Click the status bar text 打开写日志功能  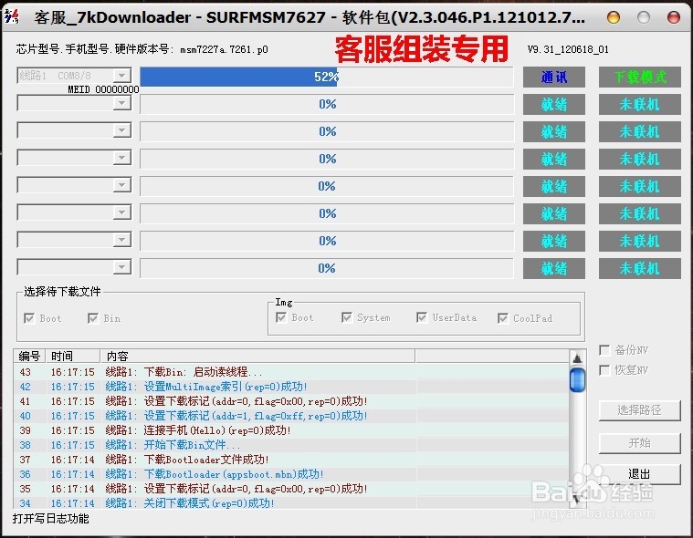pos(50,519)
